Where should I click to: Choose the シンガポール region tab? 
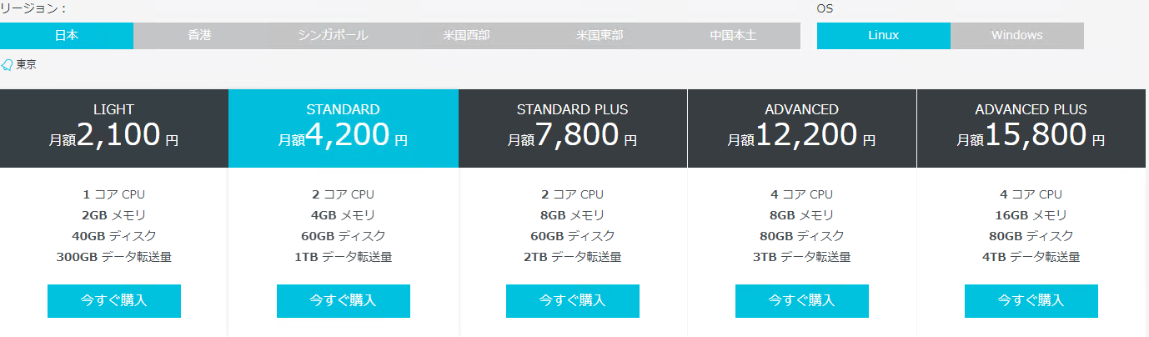pos(333,36)
